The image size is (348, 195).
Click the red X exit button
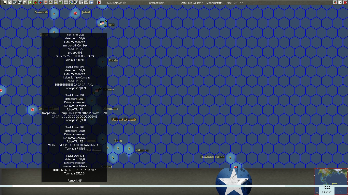tap(345, 3)
